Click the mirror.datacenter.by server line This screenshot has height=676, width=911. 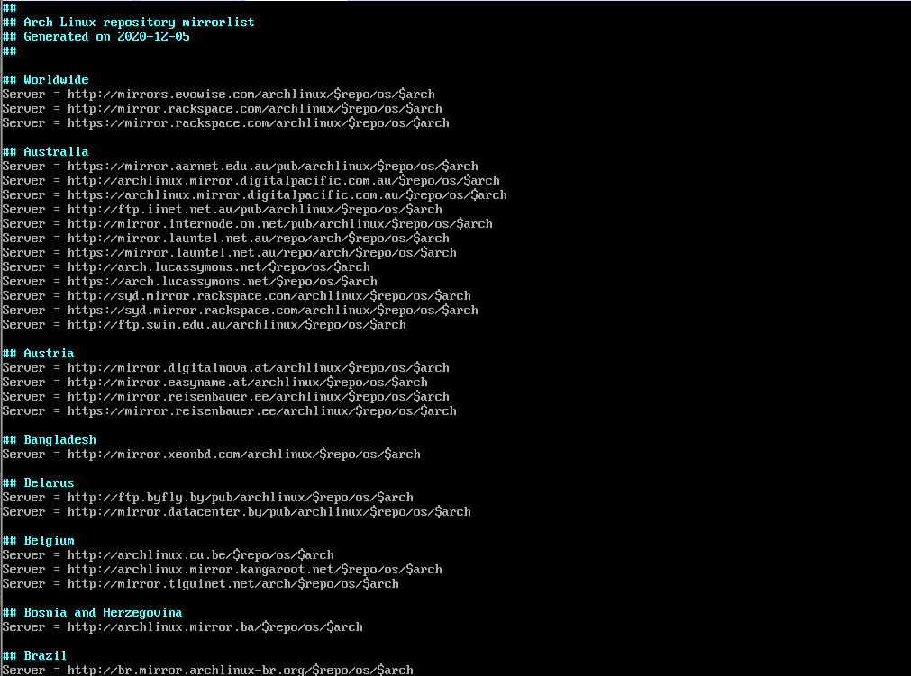point(236,512)
